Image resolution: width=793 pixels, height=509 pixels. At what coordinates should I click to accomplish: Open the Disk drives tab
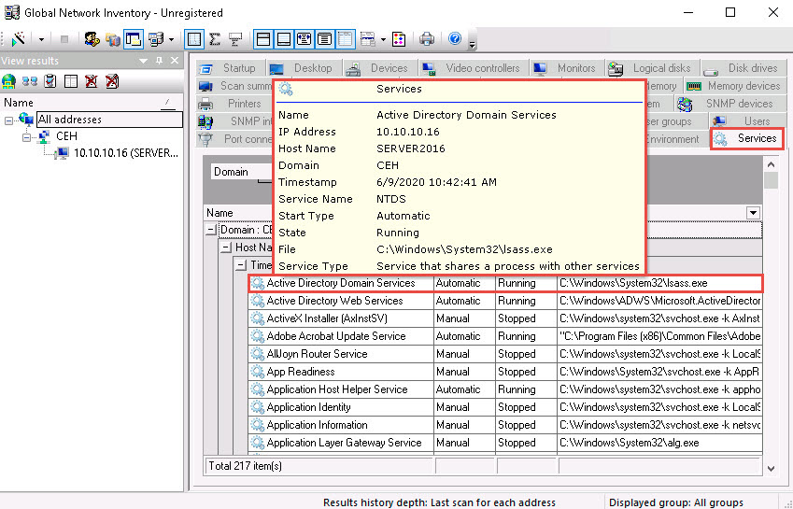742,68
